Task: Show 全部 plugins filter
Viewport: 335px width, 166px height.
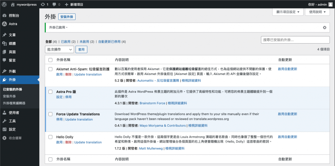Action: tap(48, 42)
